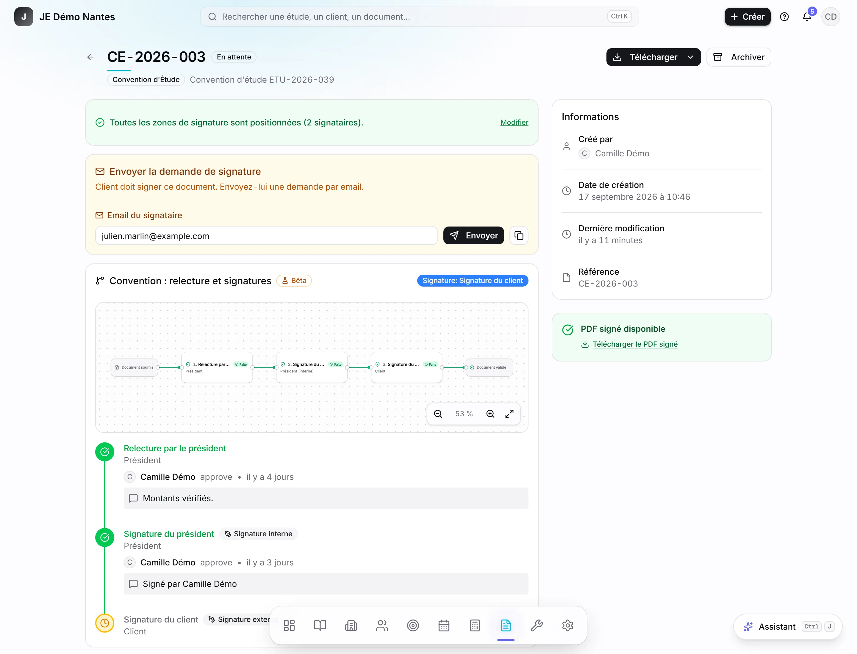Image resolution: width=857 pixels, height=654 pixels.
Task: Focus the search bar for études and clients
Action: [419, 17]
